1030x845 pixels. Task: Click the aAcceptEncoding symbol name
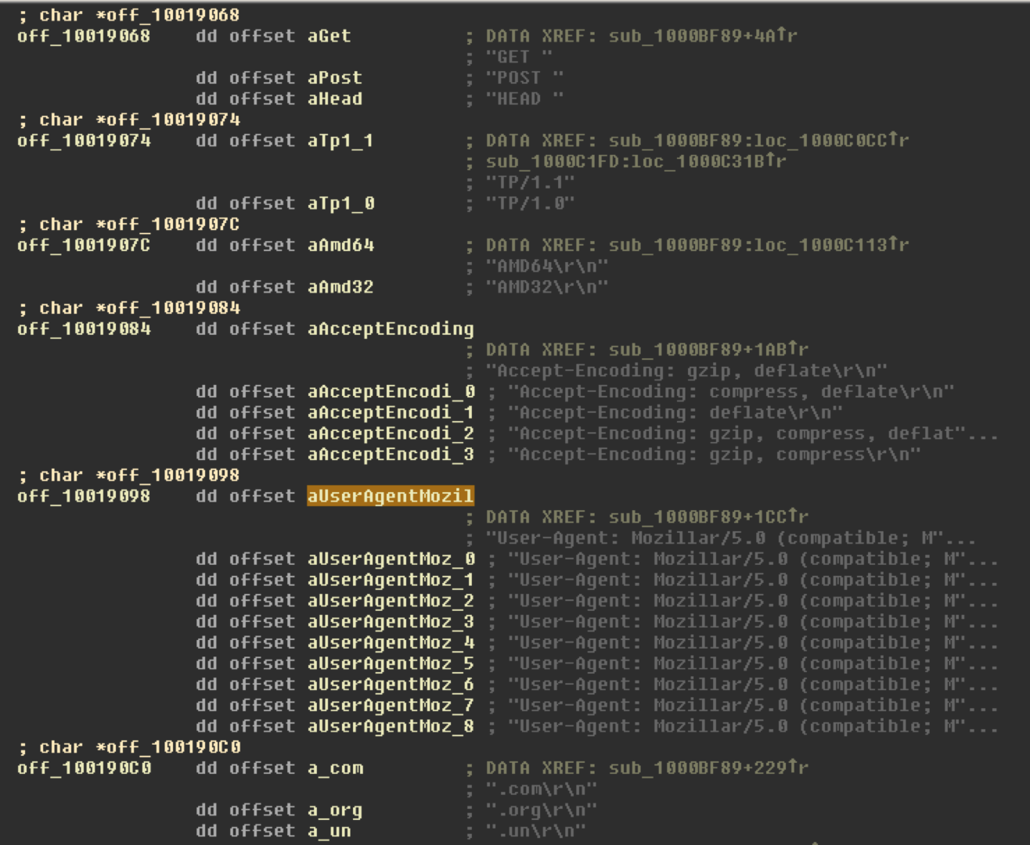390,329
